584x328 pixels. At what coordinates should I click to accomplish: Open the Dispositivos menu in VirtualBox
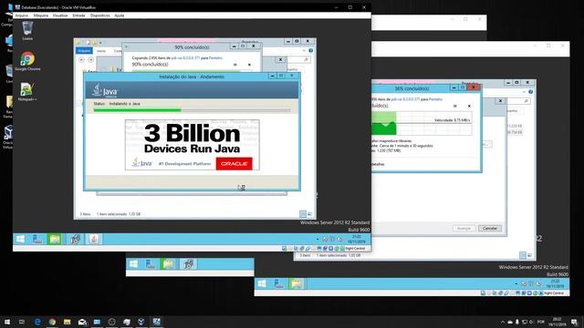99,15
